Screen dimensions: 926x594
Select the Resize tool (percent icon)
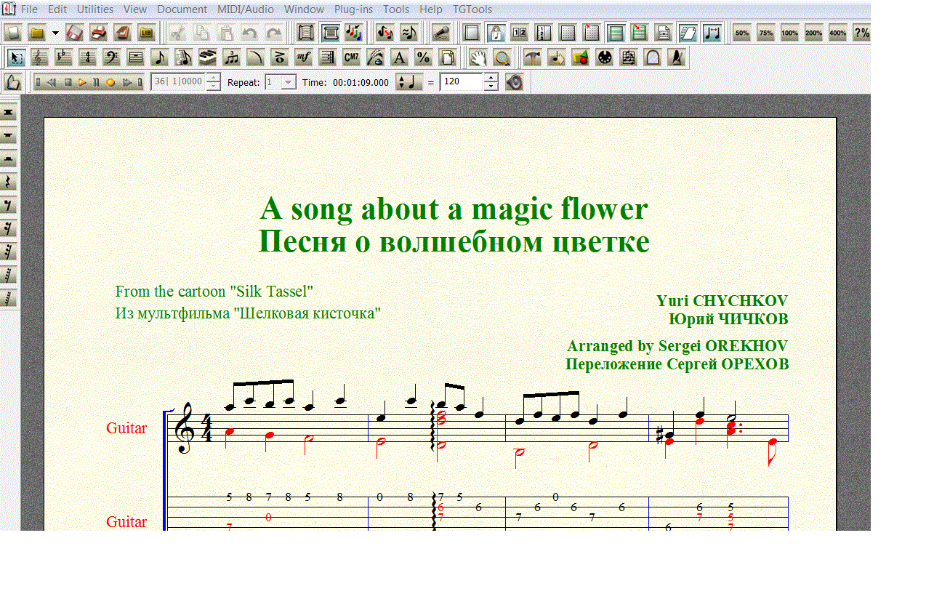(x=423, y=57)
